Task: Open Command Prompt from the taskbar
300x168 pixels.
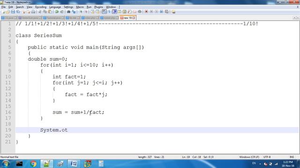Action: pos(19,164)
